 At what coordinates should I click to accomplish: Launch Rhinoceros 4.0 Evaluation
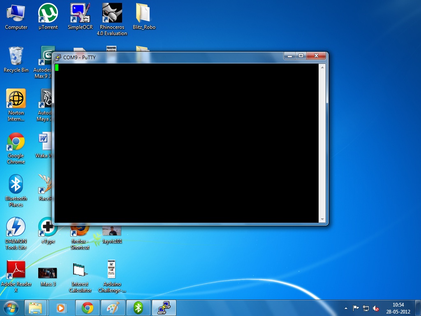click(111, 12)
